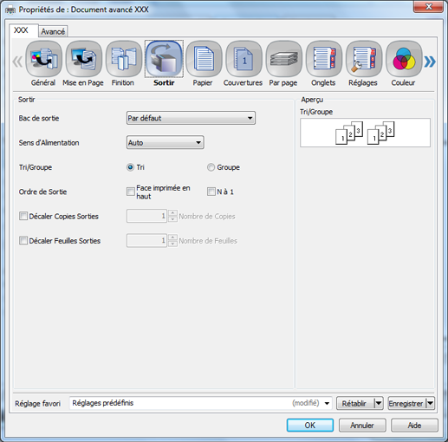The image size is (448, 442).
Task: Select the Finition category icon
Action: point(124,59)
